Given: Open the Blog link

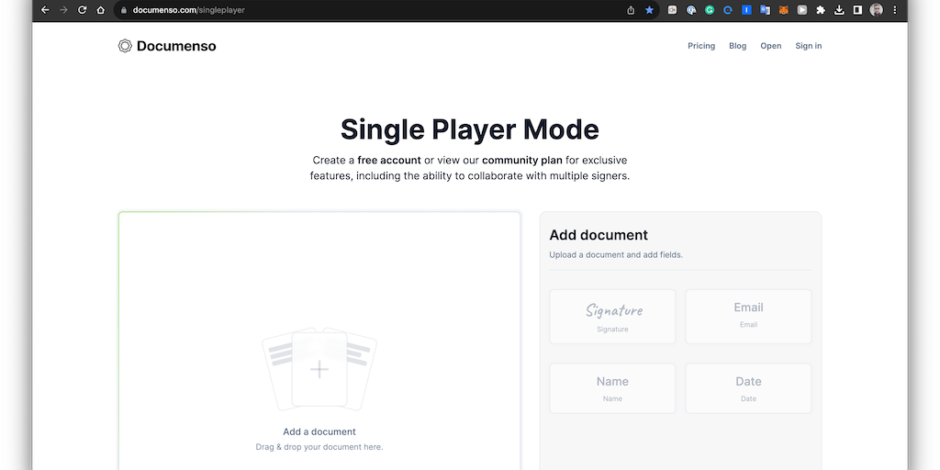Looking at the screenshot, I should click(738, 46).
